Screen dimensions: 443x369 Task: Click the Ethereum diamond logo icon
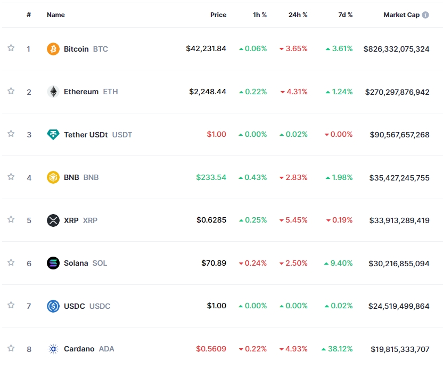[53, 92]
